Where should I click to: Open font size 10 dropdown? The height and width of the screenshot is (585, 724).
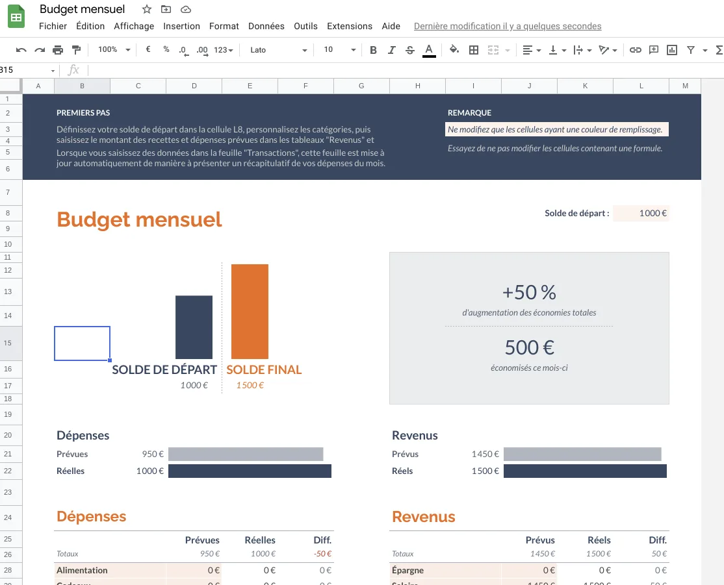click(340, 49)
